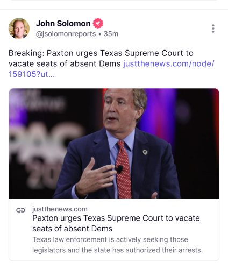228x269 pixels.
Task: Click card description about Texas law enforcement
Action: 117,245
